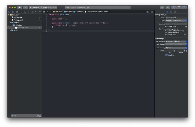Reveal full path in Finder arrow

pos(185,34)
